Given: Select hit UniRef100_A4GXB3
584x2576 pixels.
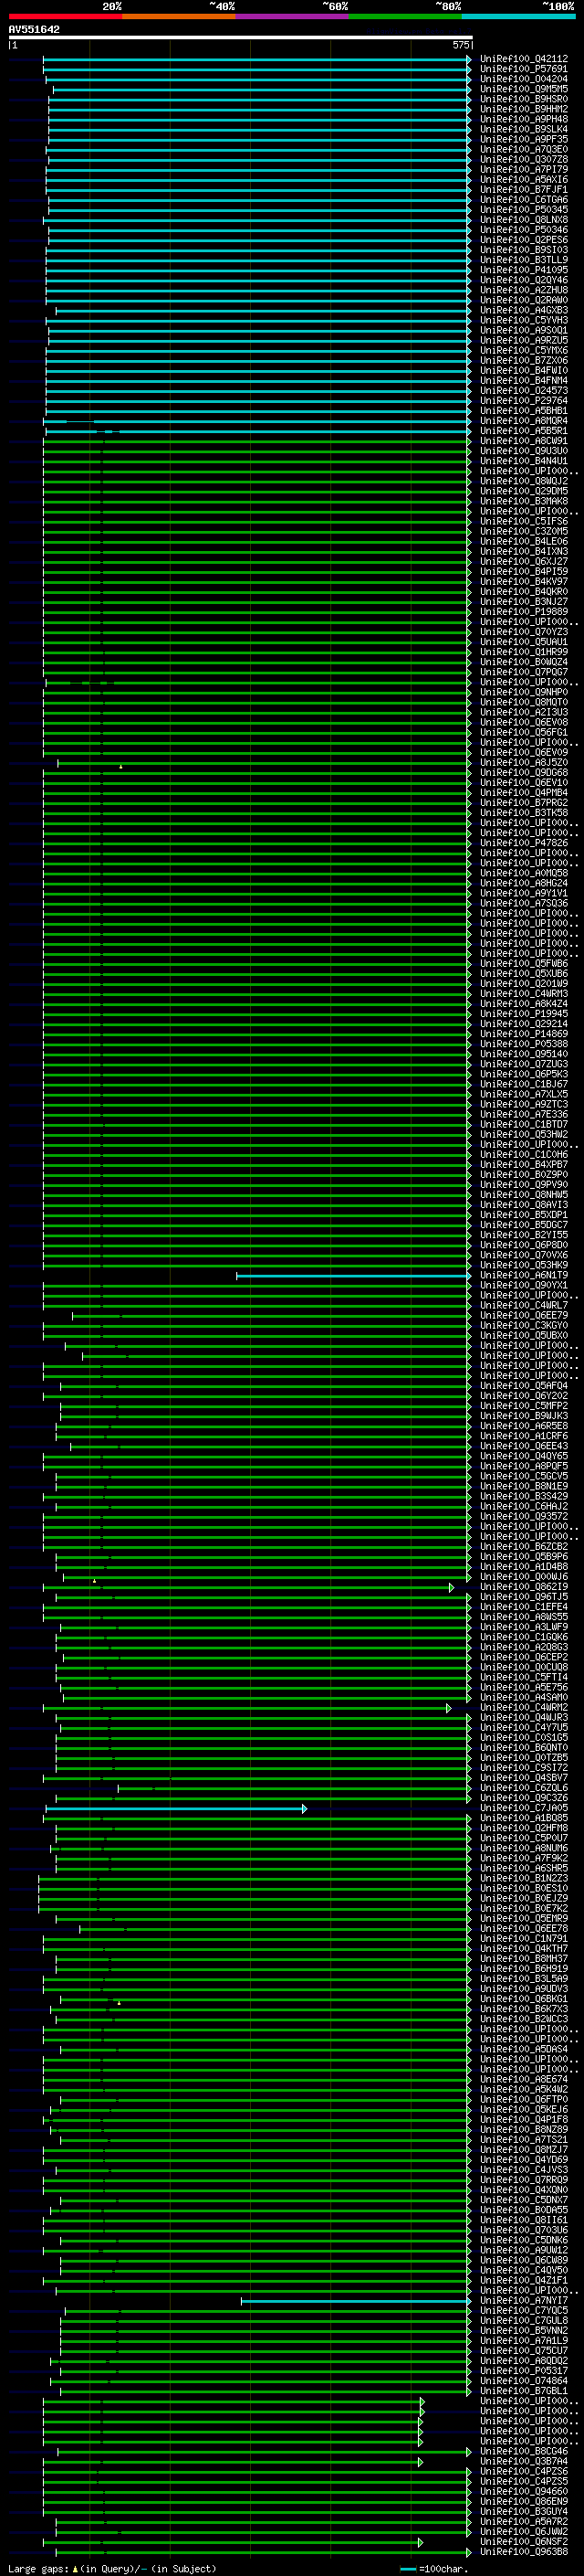Looking at the screenshot, I should [x=524, y=310].
